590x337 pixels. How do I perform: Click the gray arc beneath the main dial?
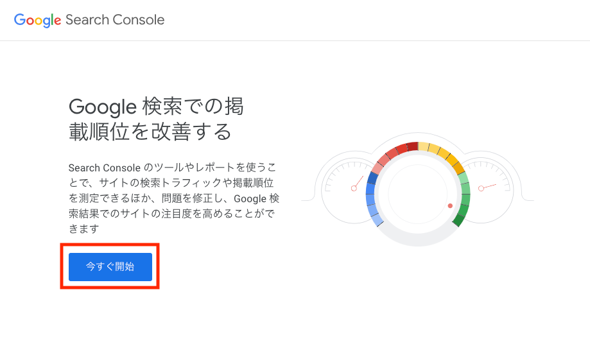tap(418, 242)
